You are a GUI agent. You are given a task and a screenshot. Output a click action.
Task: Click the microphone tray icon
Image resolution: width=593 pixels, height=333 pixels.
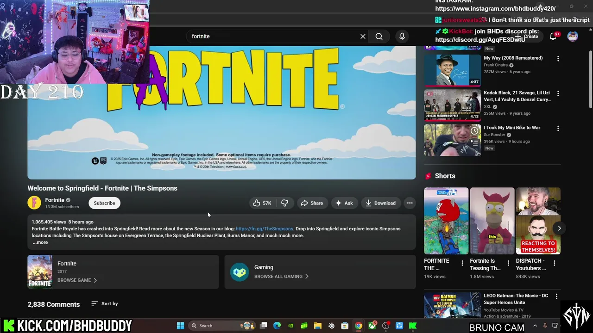pos(545,326)
